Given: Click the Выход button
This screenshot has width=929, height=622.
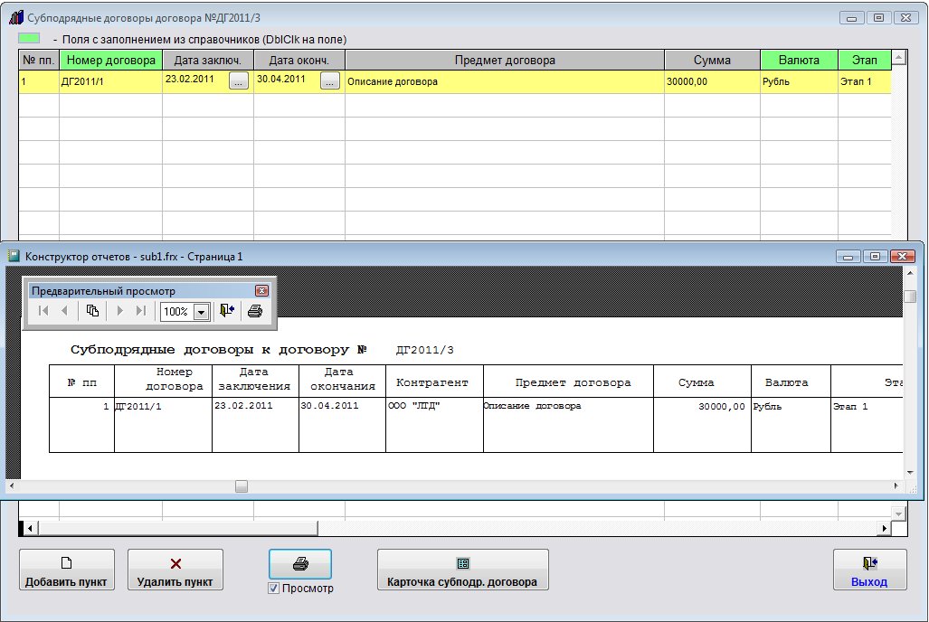Looking at the screenshot, I should pos(868,570).
